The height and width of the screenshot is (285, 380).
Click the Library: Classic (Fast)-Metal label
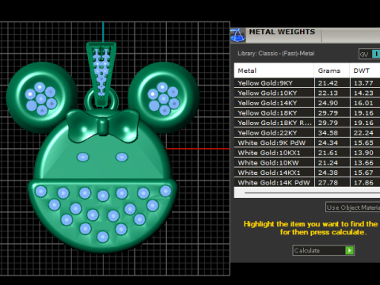click(275, 54)
